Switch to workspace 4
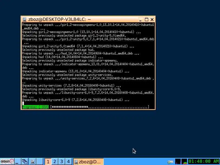The image size is (220, 165). click(x=68, y=161)
